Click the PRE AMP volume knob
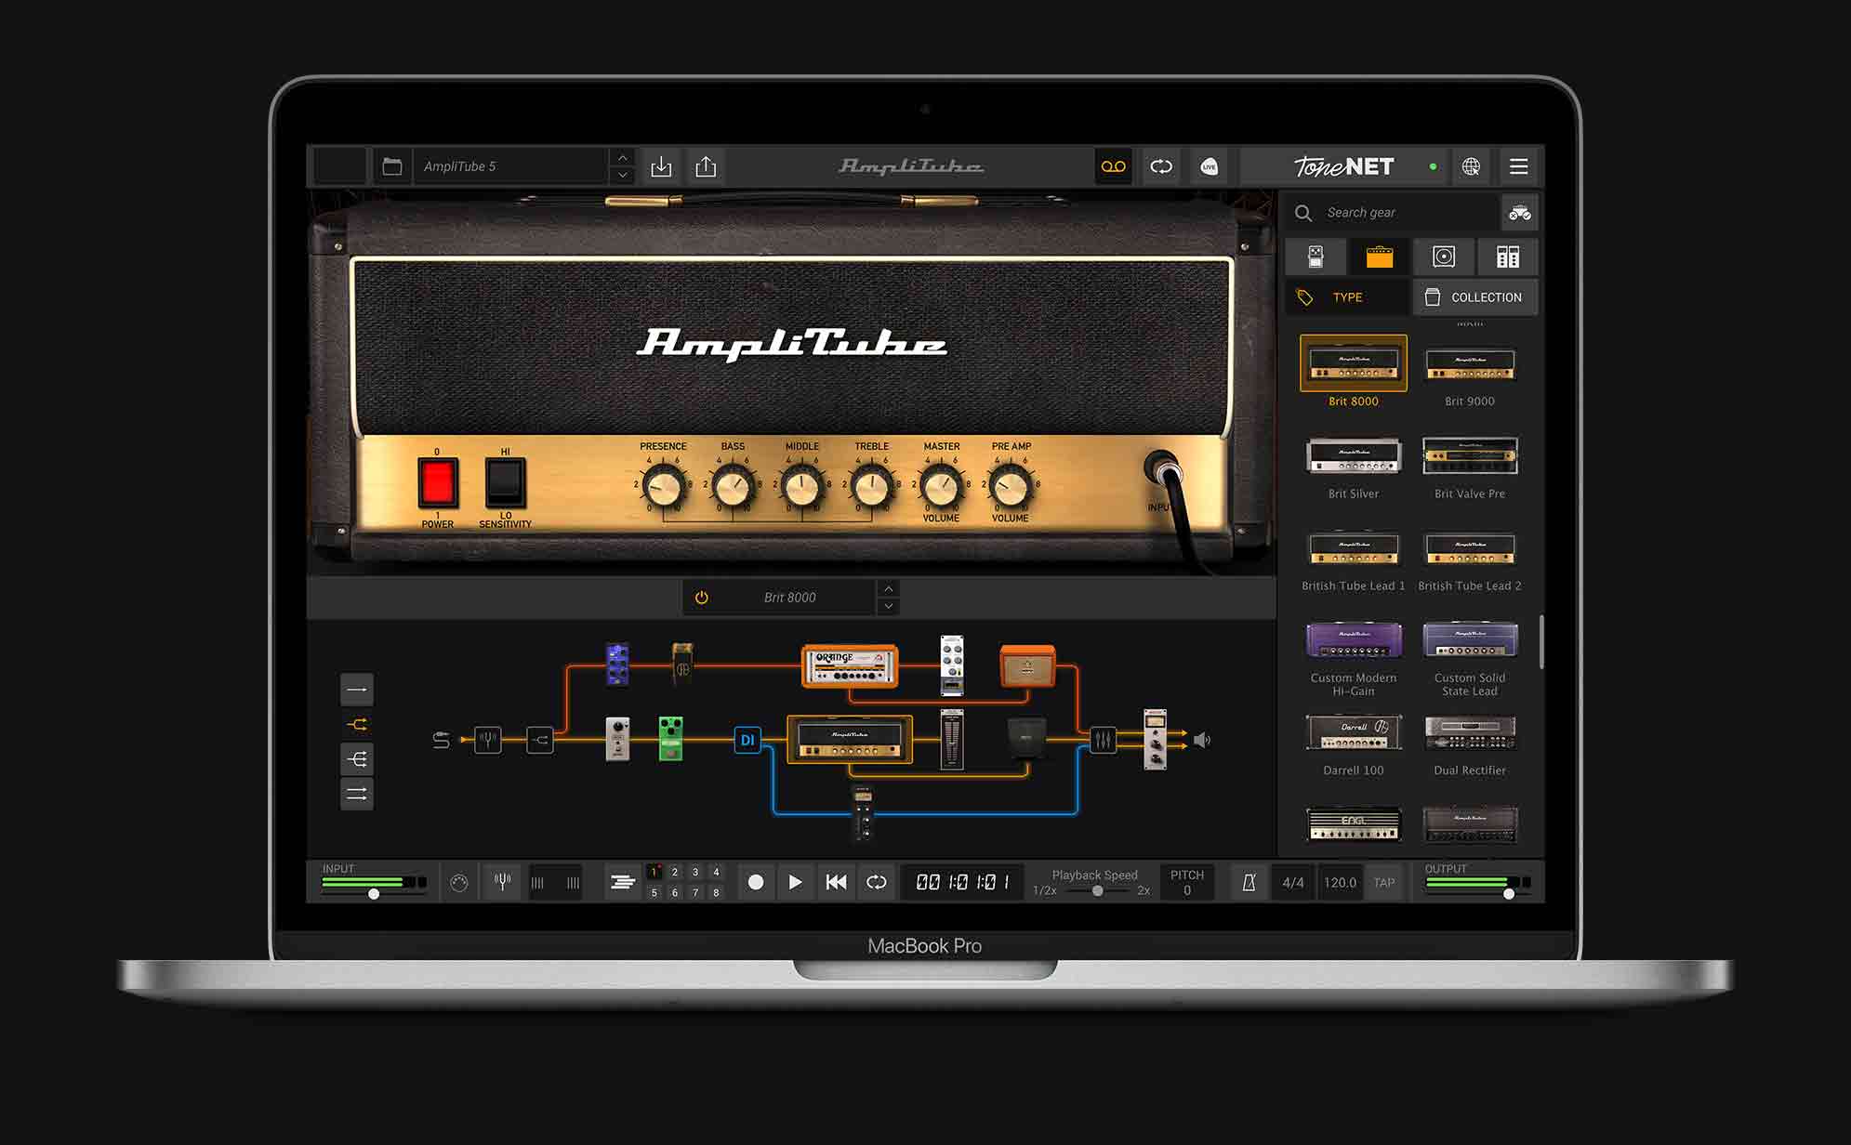This screenshot has width=1851, height=1145. click(1011, 486)
